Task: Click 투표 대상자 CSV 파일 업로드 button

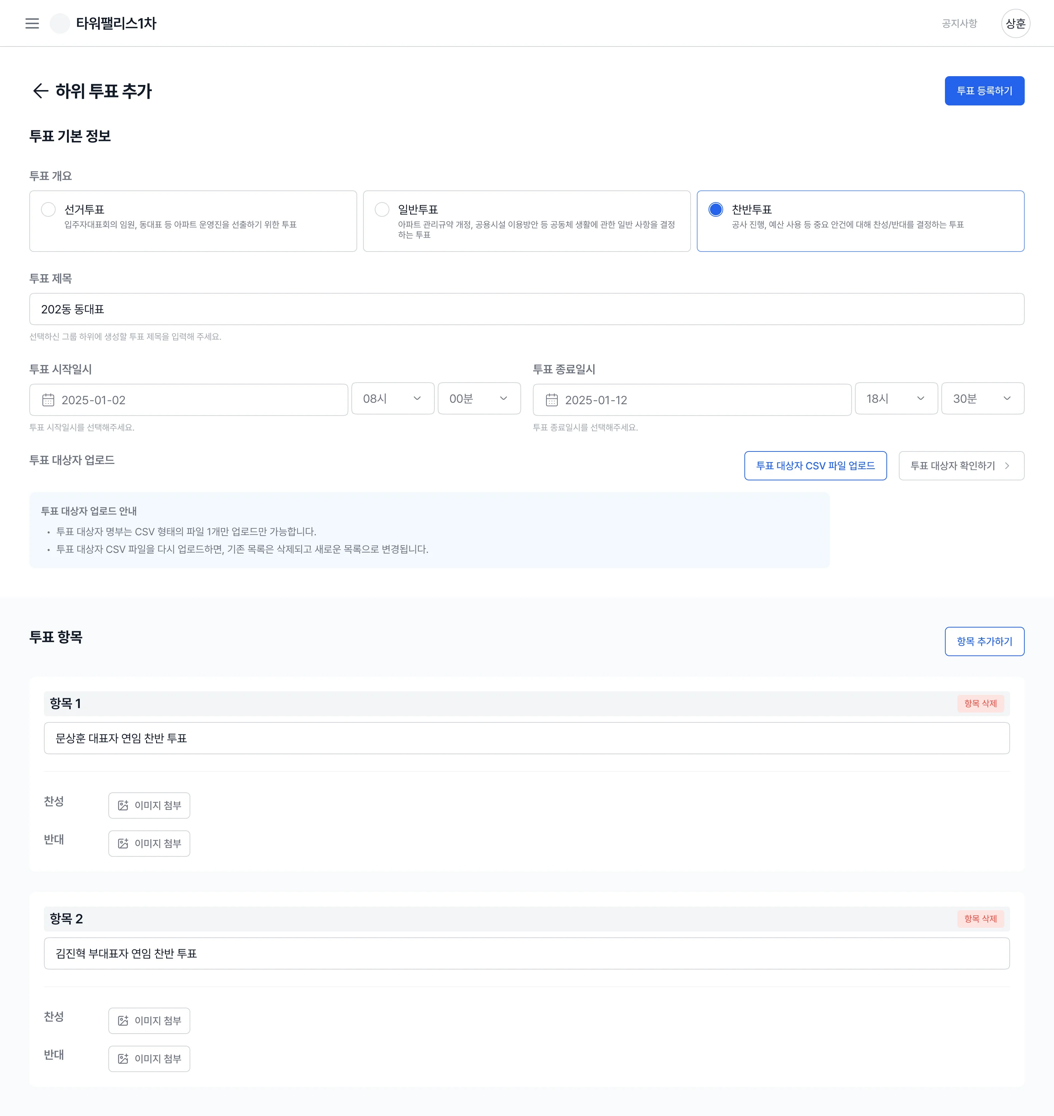Action: click(x=815, y=465)
